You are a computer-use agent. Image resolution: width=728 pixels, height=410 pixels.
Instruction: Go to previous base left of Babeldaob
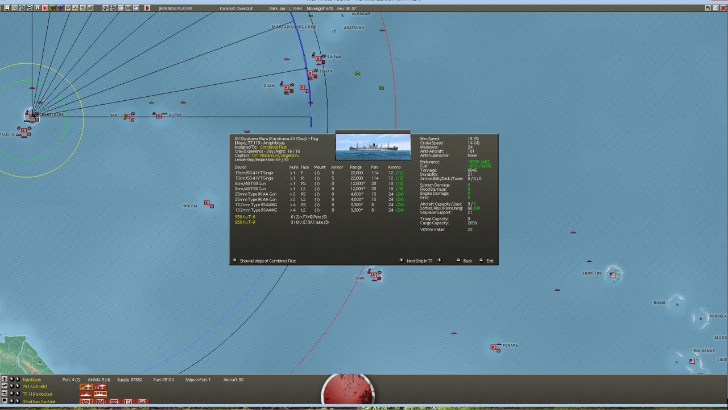point(12,379)
